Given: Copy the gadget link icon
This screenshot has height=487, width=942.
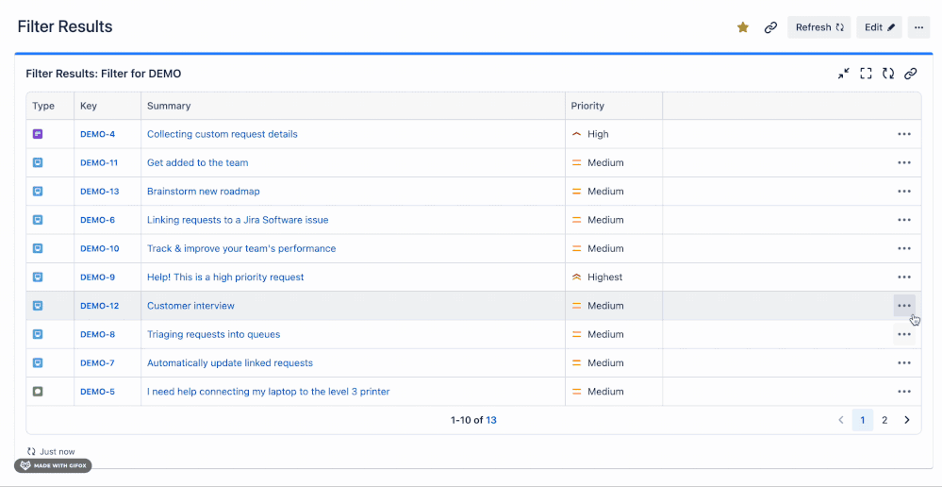Looking at the screenshot, I should click(911, 74).
